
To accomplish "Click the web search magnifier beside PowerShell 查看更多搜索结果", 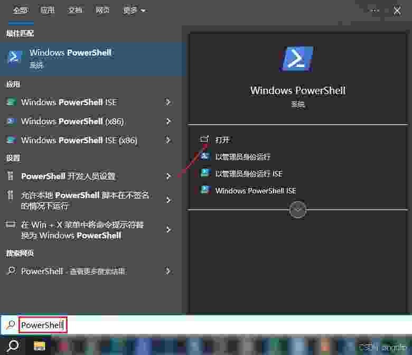I will click(x=12, y=270).
